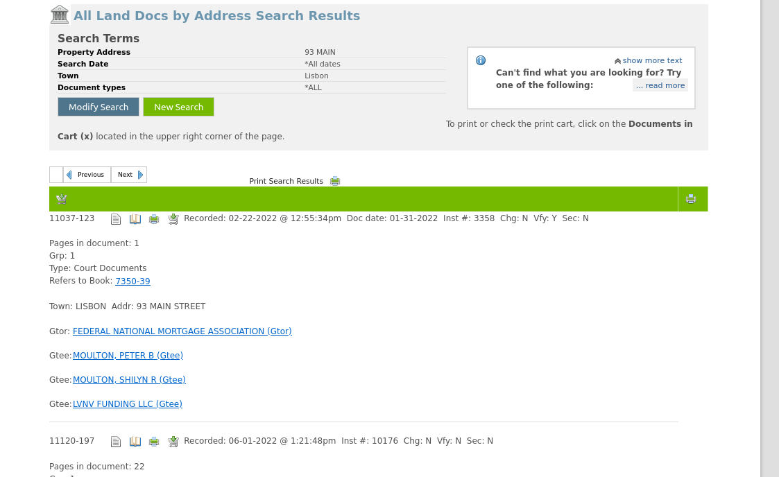Viewport: 779px width, 477px height.
Task: Click the Search Terms heading
Action: pos(99,38)
